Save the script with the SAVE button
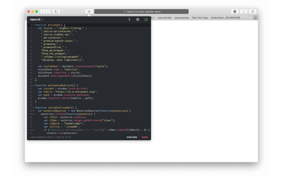Screen dimensions: 283x177 (145, 137)
